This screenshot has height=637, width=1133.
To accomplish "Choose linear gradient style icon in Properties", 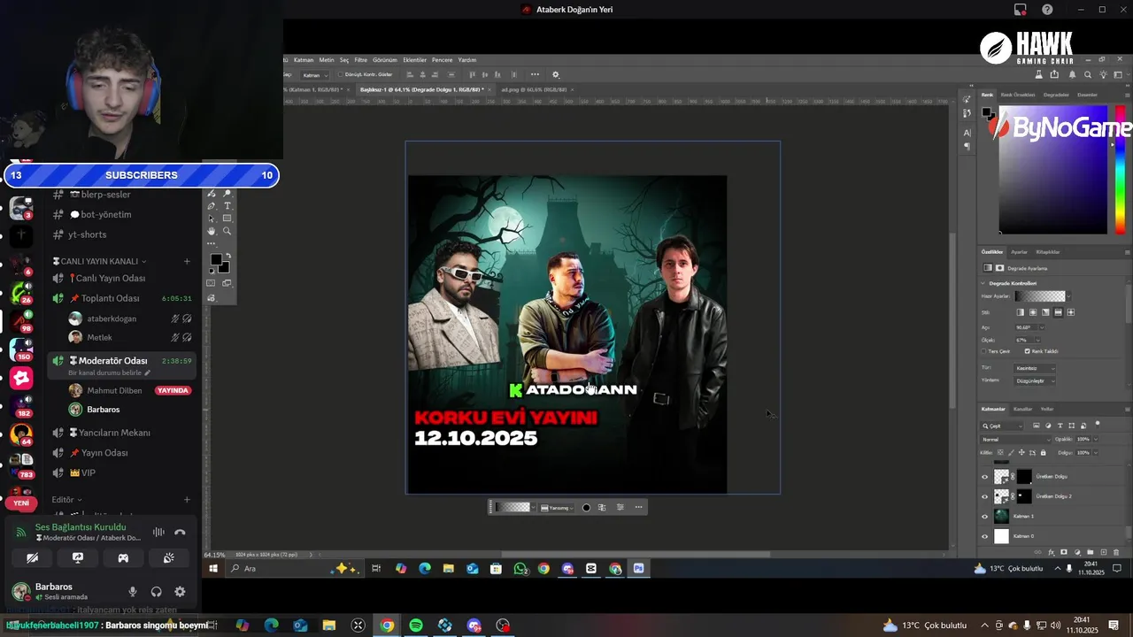I will pyautogui.click(x=1020, y=312).
